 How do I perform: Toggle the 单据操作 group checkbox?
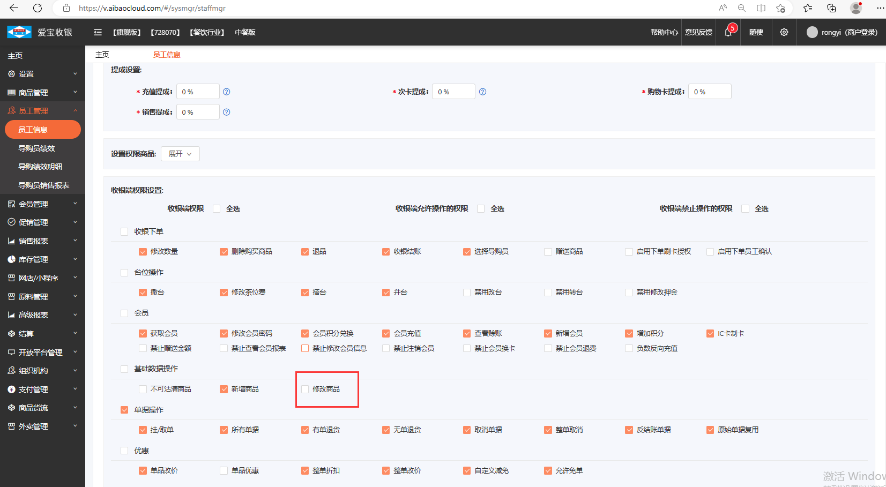tap(124, 410)
